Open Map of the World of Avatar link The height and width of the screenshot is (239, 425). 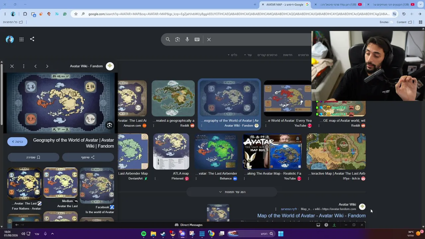tap(311, 216)
